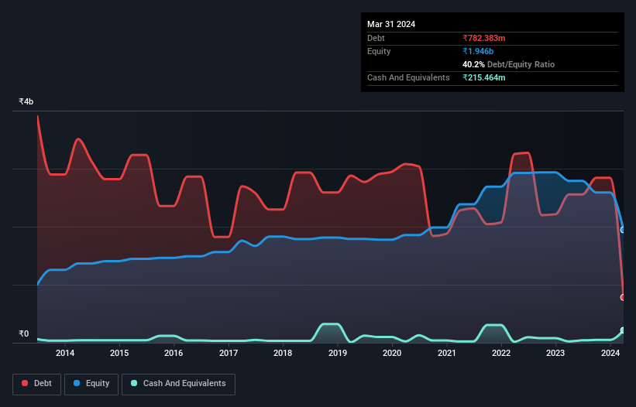Click the 2024 x-axis label
The image size is (636, 407).
[x=610, y=353]
